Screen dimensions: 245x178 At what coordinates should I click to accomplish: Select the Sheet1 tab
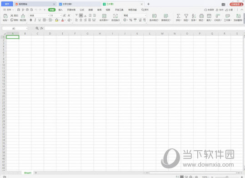[x=28, y=173]
